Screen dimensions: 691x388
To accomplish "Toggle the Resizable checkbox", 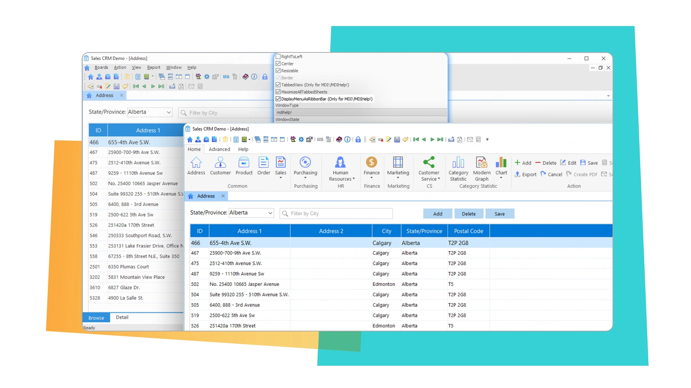I will 278,70.
